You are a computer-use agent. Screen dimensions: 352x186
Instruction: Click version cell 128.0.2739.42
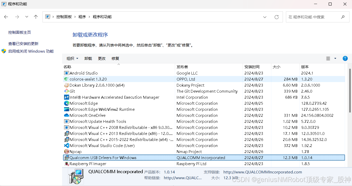coord(314,103)
